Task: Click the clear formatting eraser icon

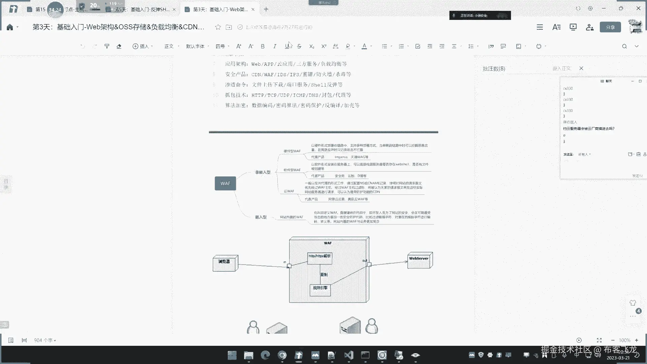Action: coord(119,46)
